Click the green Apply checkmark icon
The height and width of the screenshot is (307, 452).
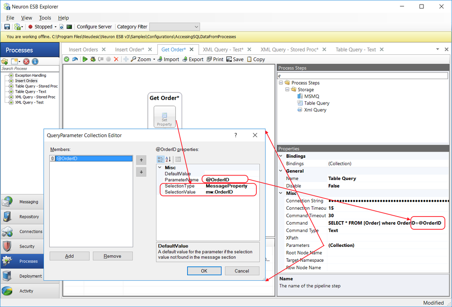click(66, 59)
